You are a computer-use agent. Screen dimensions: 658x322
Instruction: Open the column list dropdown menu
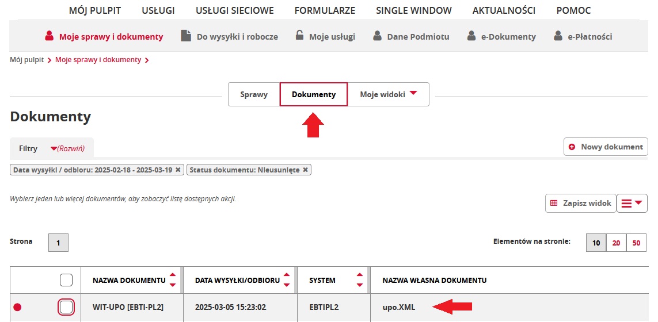point(632,203)
